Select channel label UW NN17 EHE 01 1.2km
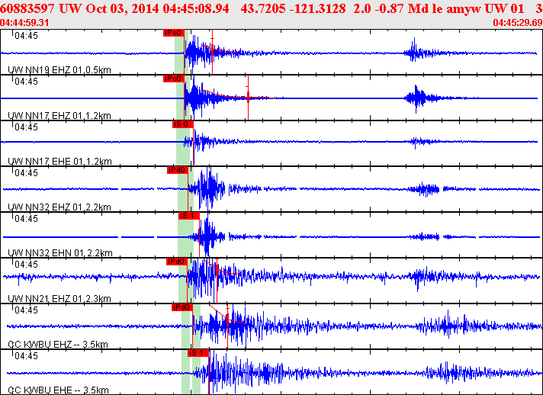The height and width of the screenshot is (395, 543). (x=60, y=162)
